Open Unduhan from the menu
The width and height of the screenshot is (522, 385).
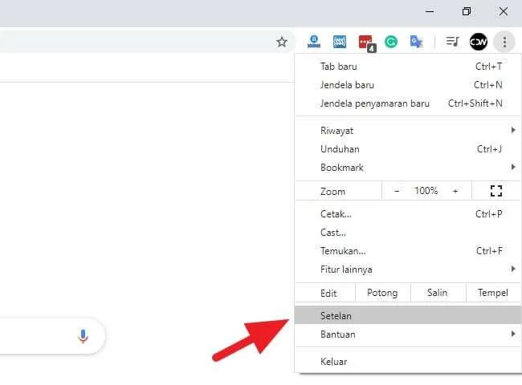click(408, 149)
